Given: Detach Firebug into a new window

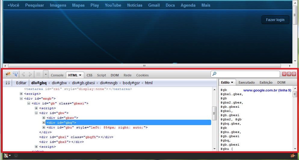Looking at the screenshot, I should pyautogui.click(x=289, y=74).
